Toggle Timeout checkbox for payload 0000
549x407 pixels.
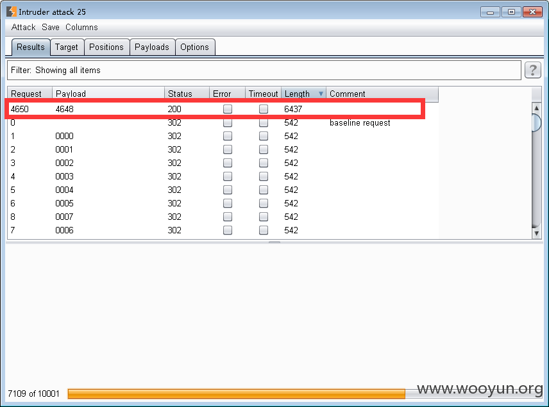point(264,136)
